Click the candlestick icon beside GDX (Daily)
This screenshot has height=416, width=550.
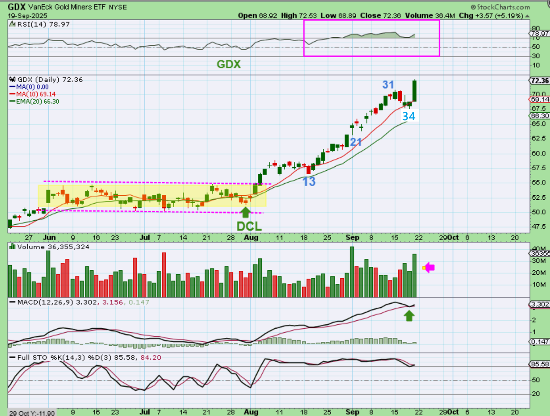12,80
